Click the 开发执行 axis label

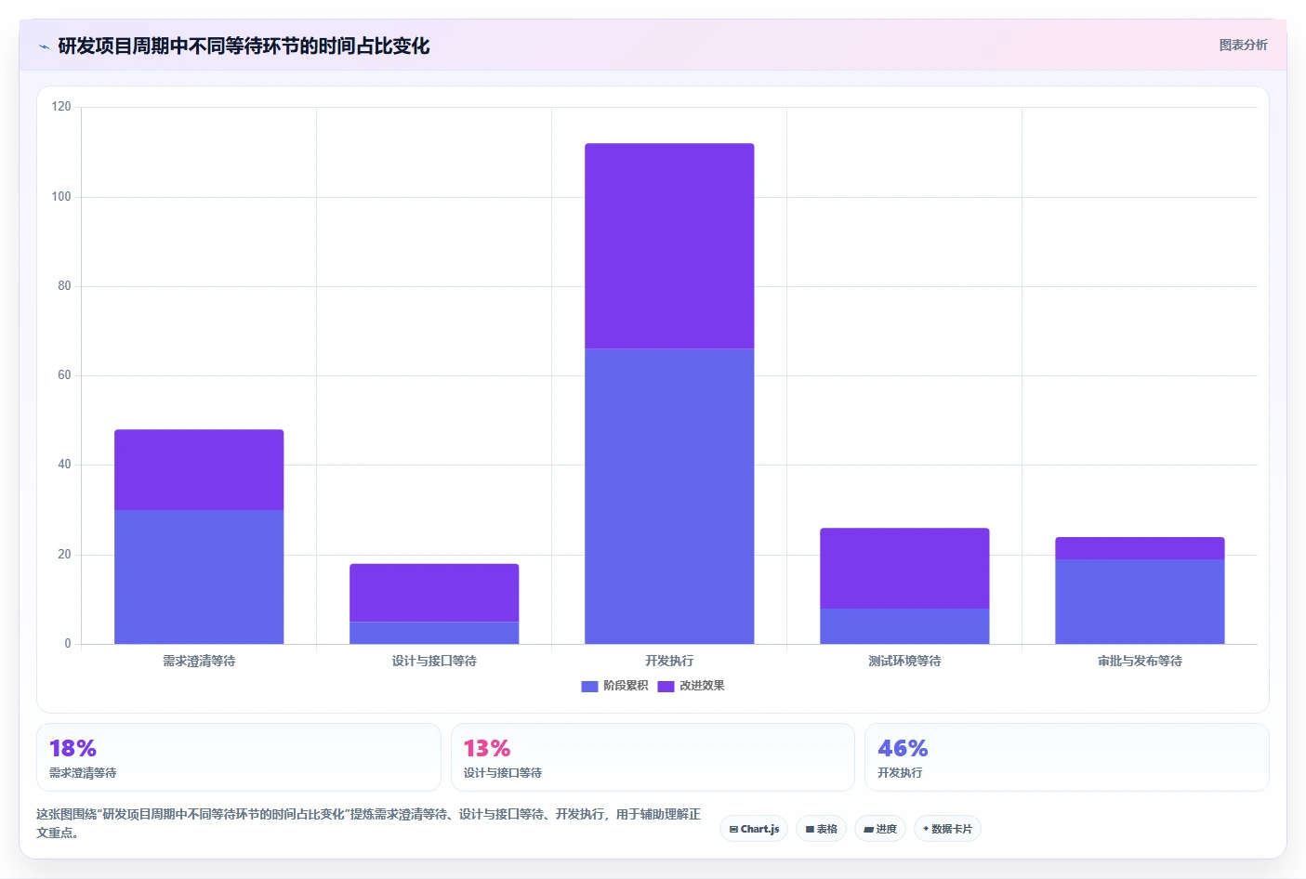pos(669,661)
